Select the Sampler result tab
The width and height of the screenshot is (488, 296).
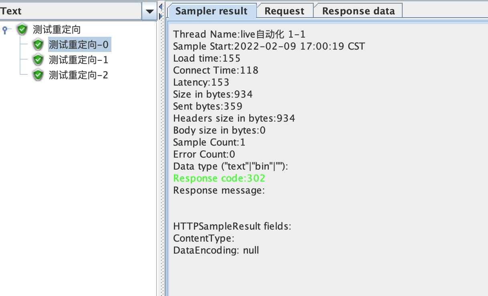(x=212, y=11)
